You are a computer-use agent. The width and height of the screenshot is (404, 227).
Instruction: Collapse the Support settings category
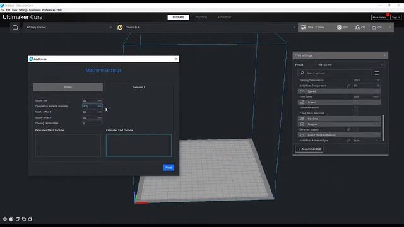click(x=339, y=124)
